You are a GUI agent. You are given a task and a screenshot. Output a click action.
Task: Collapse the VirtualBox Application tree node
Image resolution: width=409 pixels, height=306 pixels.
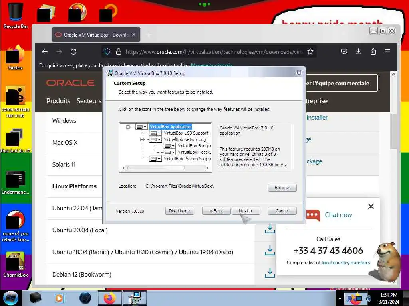click(x=128, y=127)
